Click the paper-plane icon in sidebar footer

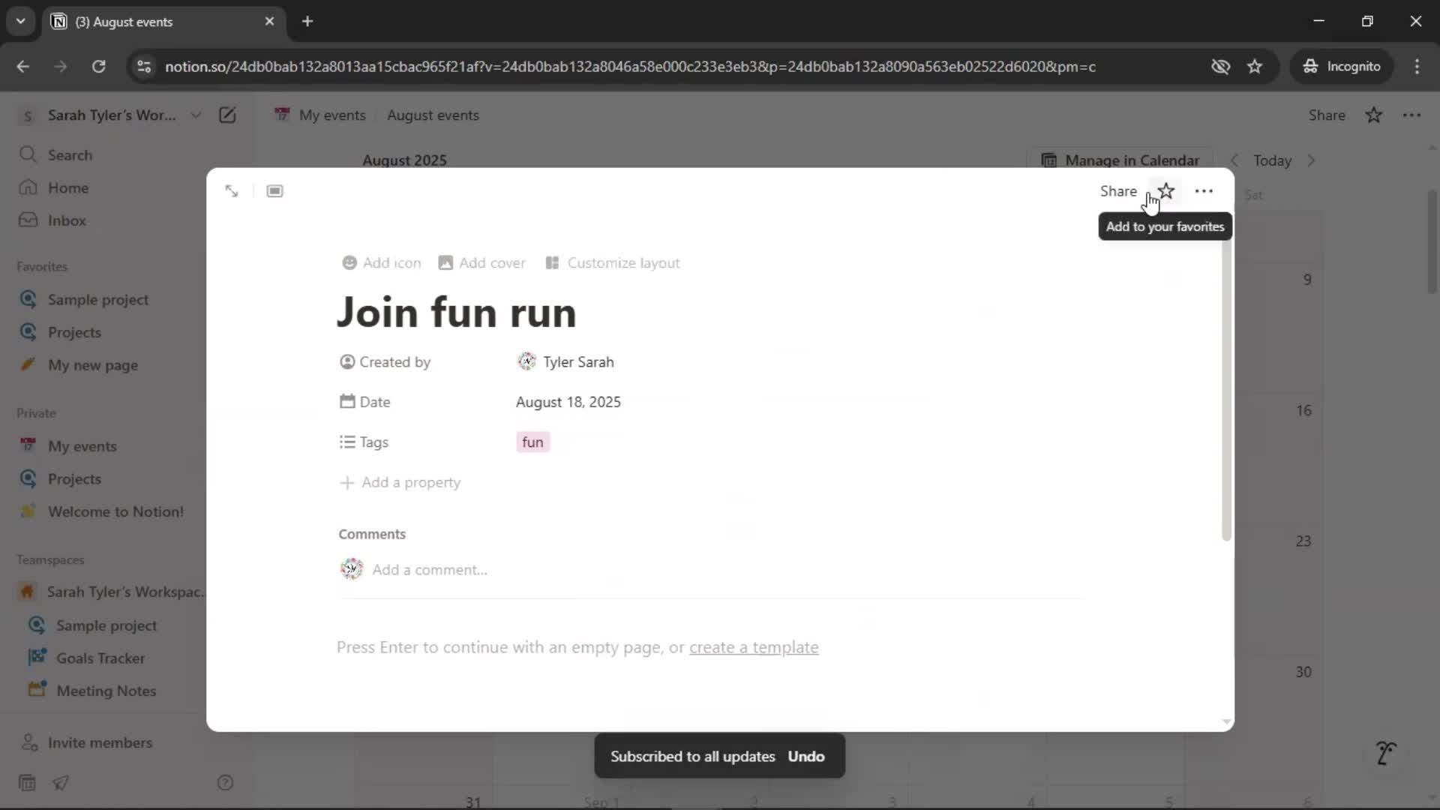pos(61,783)
